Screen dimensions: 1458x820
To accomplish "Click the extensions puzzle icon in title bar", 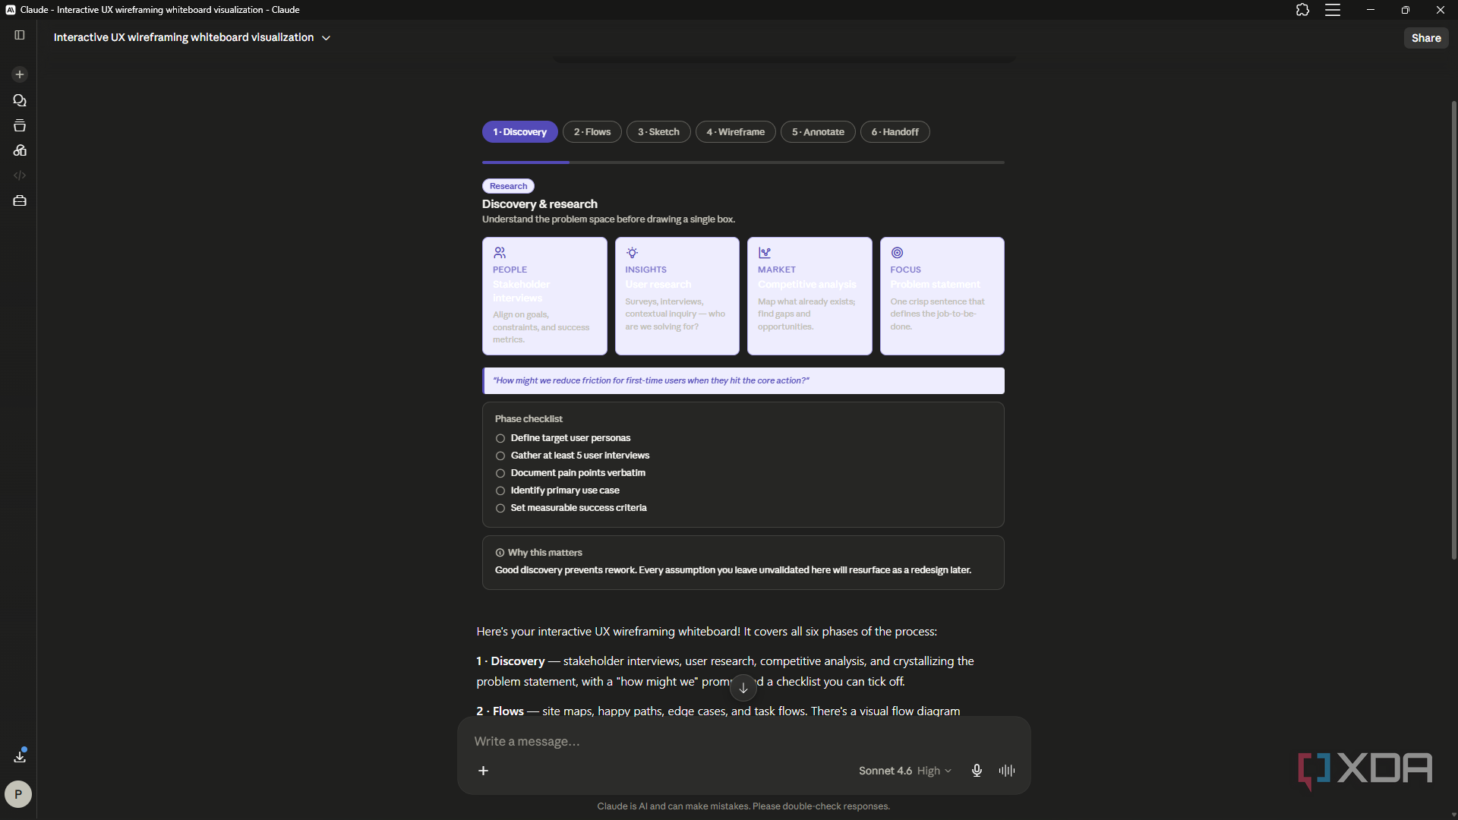I will [1302, 10].
